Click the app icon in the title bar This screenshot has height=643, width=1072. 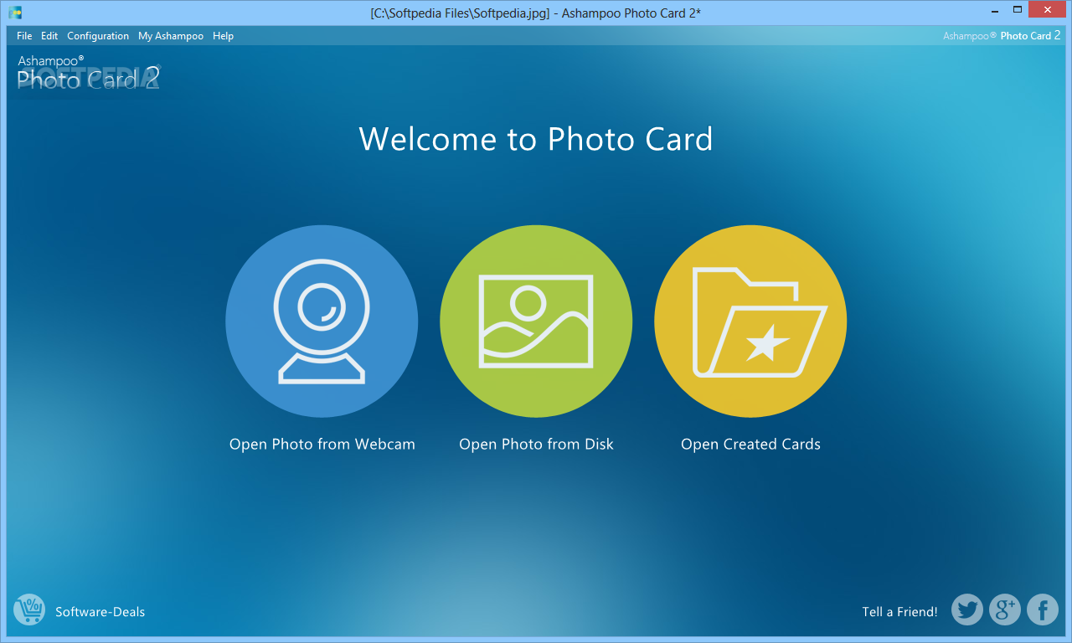pyautogui.click(x=15, y=12)
